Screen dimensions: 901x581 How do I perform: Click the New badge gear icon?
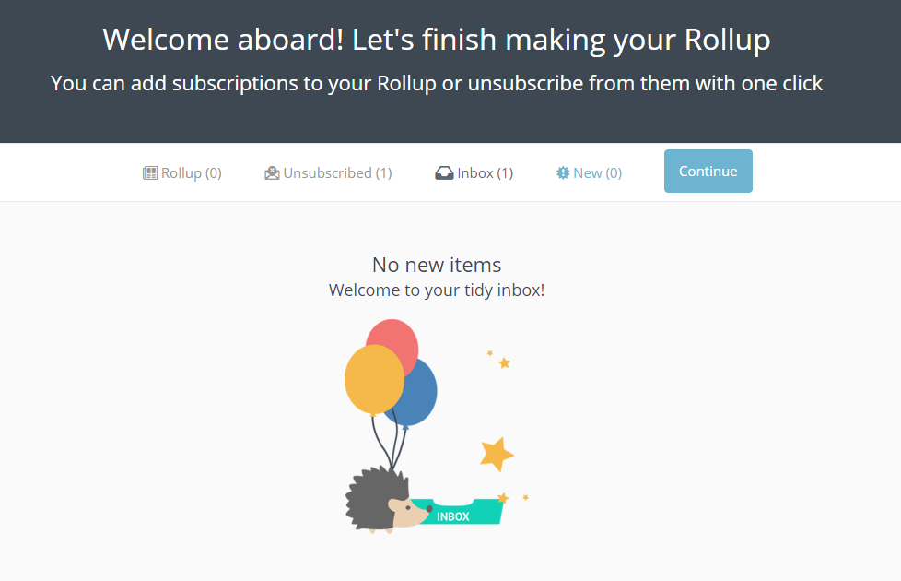[x=563, y=173]
